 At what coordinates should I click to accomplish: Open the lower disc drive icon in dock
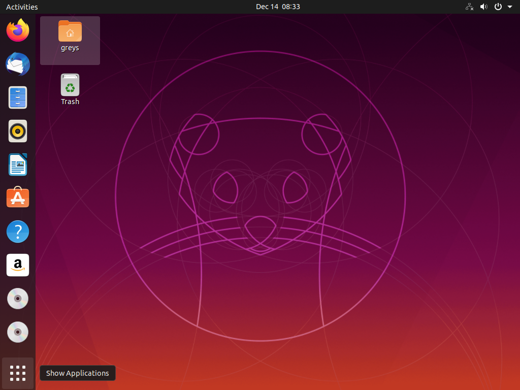18,332
